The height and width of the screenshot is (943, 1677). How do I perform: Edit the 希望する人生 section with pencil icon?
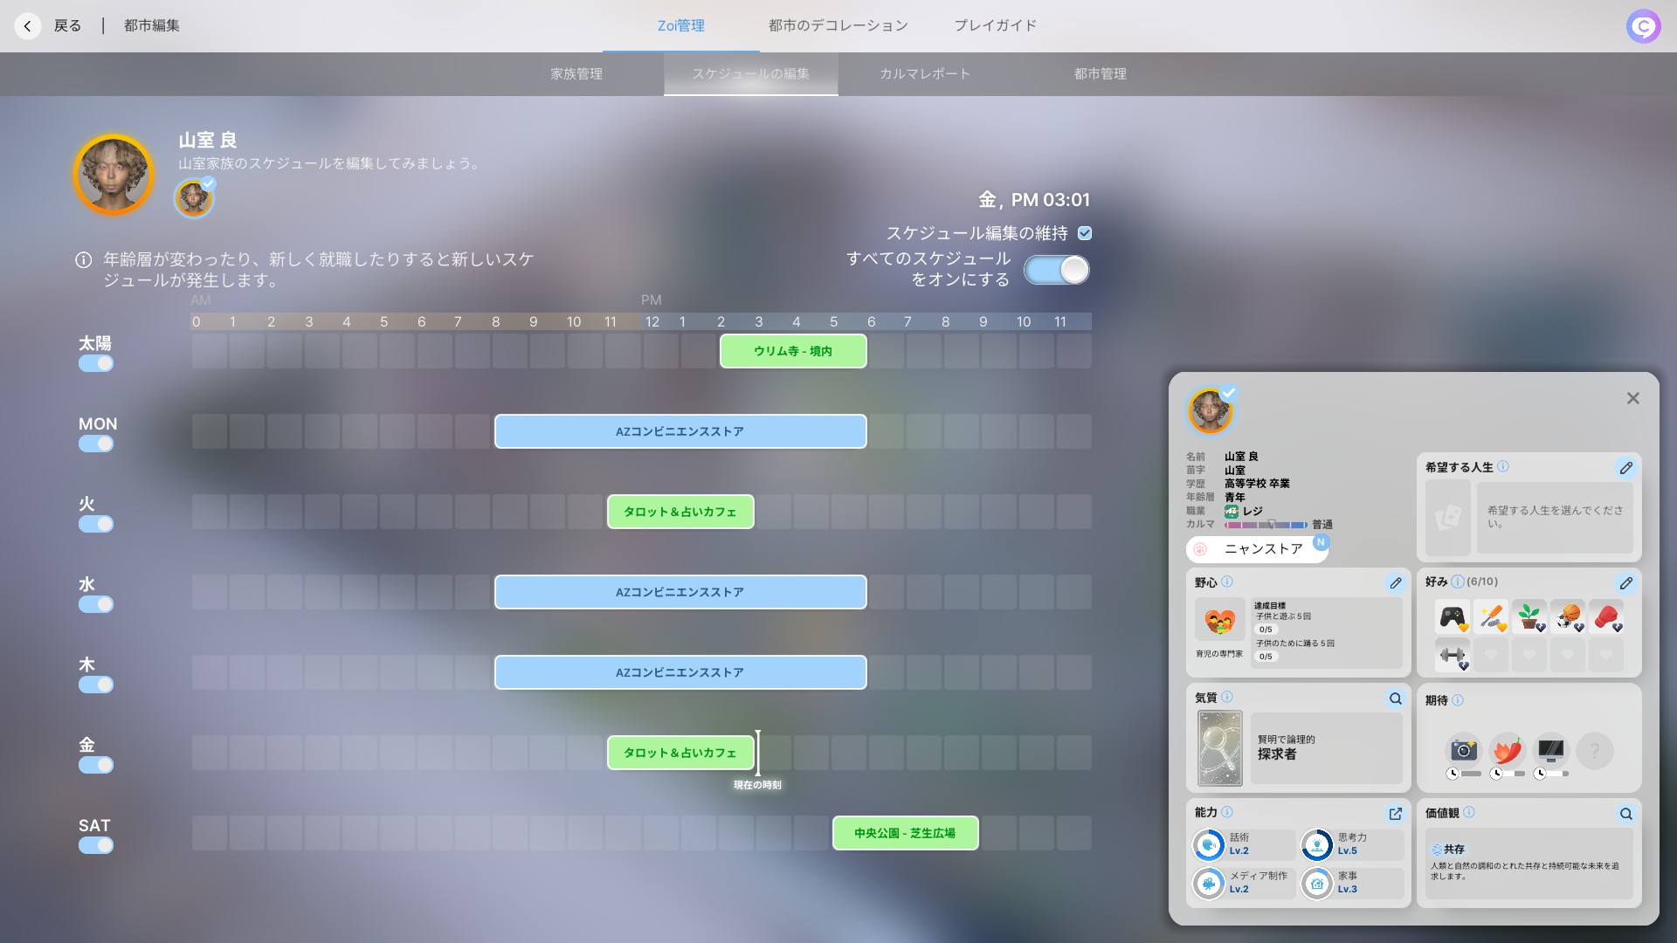(x=1625, y=468)
